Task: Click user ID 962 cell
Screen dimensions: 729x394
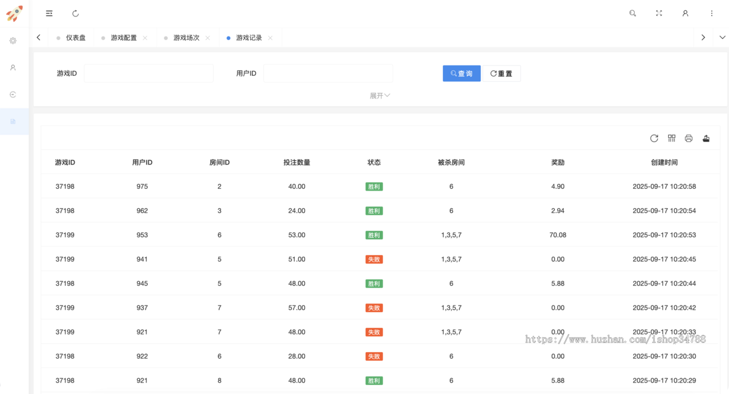Action: [142, 211]
